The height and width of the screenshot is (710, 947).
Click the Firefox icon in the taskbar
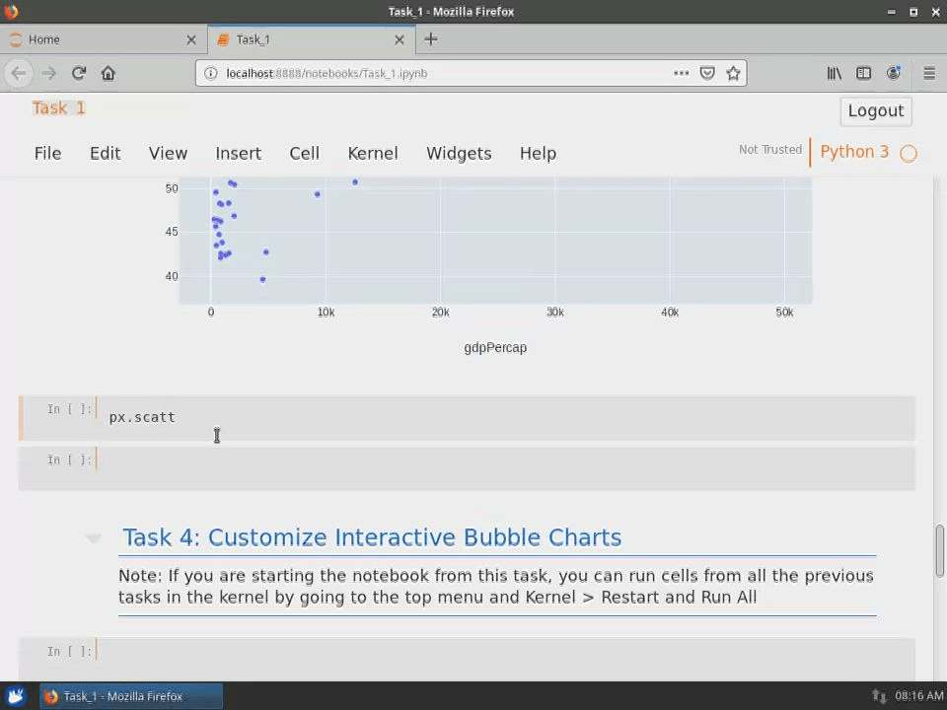50,696
